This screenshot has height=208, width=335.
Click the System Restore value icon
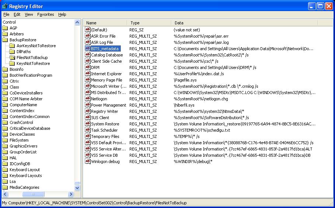click(88, 123)
